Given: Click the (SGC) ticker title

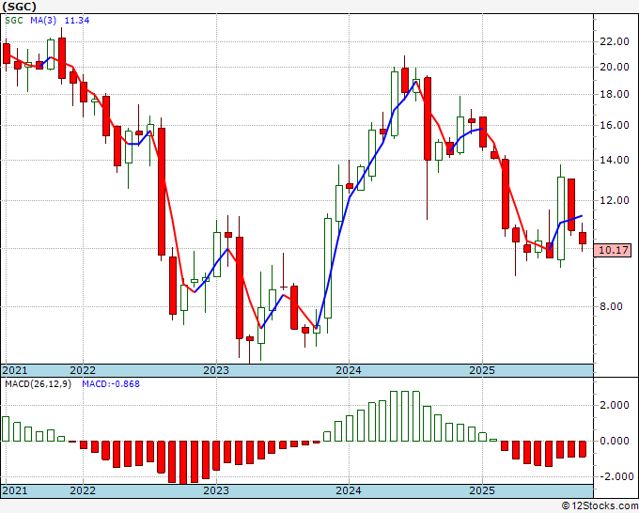Looking at the screenshot, I should click(x=19, y=7).
